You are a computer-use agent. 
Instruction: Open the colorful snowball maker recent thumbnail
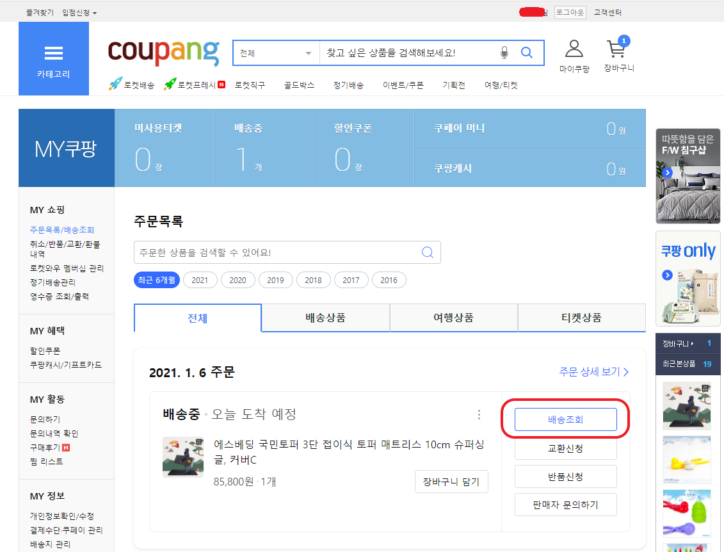pyautogui.click(x=687, y=513)
